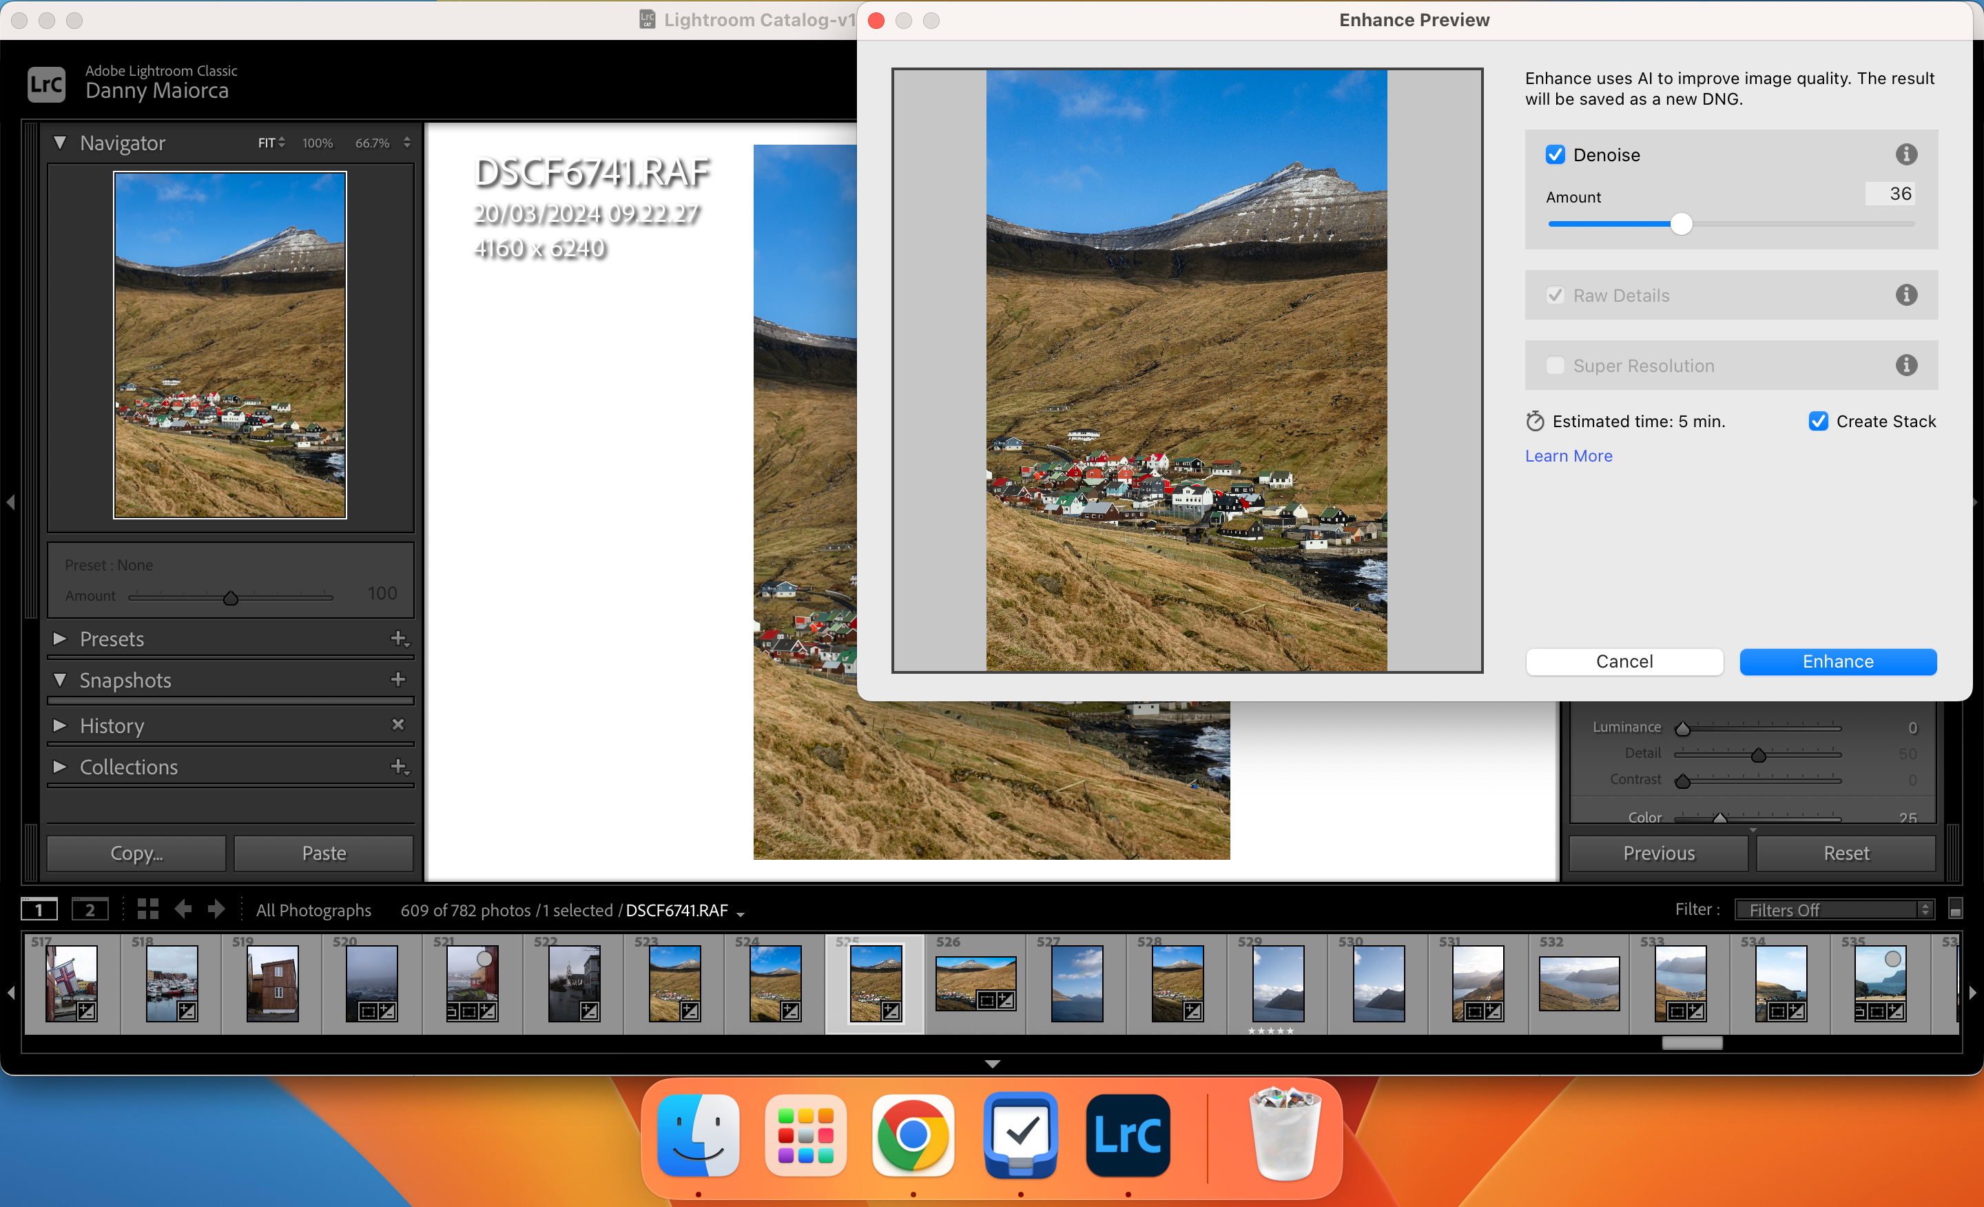Image resolution: width=1984 pixels, height=1207 pixels.
Task: Open the Learn More link
Action: click(x=1568, y=456)
